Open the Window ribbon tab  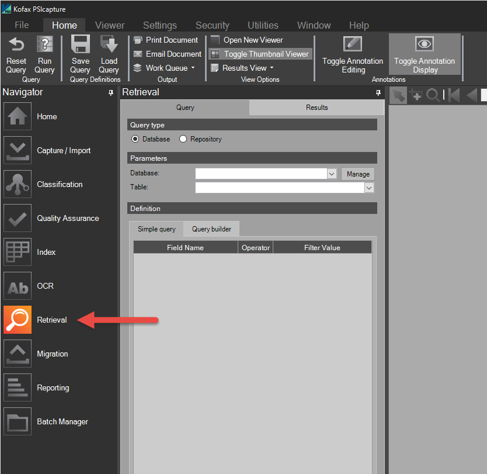point(314,25)
